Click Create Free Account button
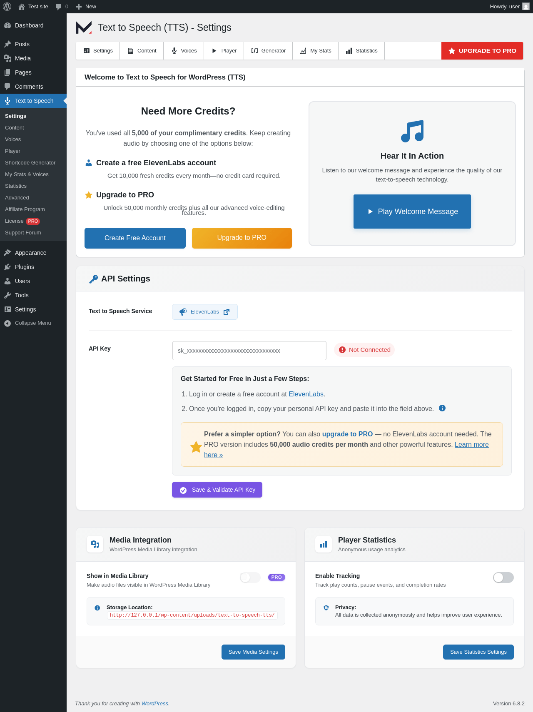Viewport: 533px width, 712px height. [135, 238]
